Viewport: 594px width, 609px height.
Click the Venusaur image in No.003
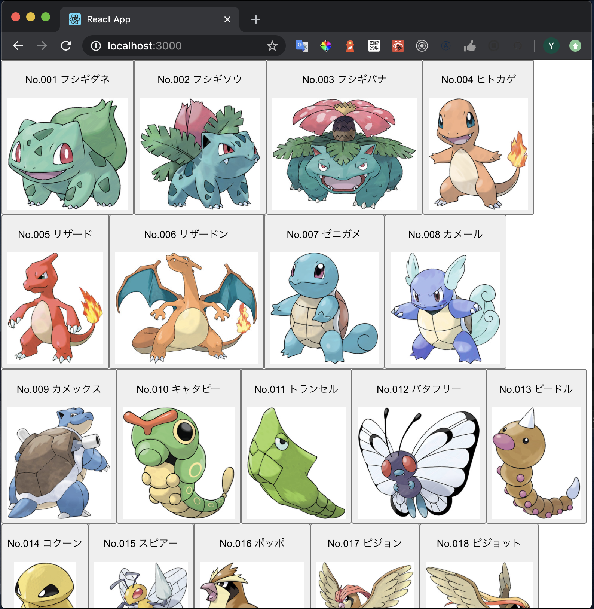point(345,154)
